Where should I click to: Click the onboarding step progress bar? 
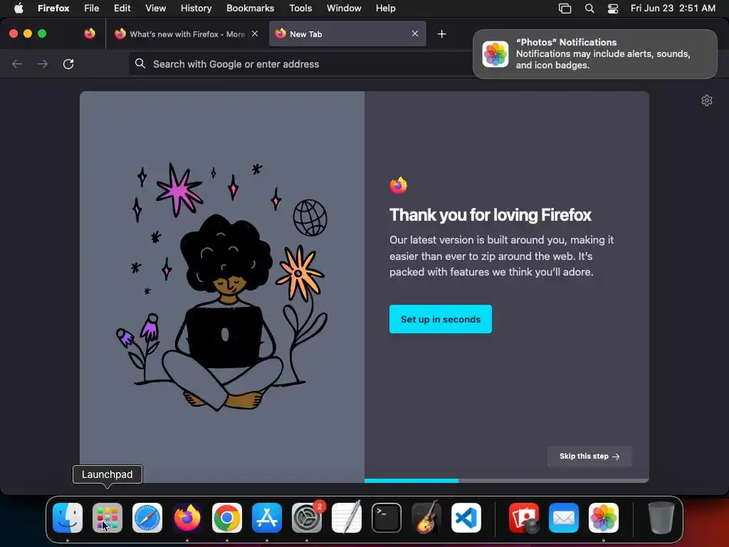[506, 481]
